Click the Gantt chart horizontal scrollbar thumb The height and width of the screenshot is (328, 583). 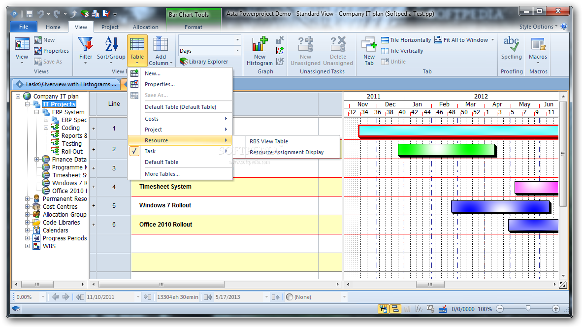(430, 284)
